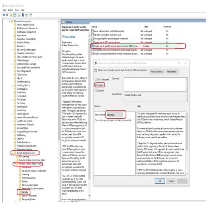Sort by the State column header

coord(146,27)
